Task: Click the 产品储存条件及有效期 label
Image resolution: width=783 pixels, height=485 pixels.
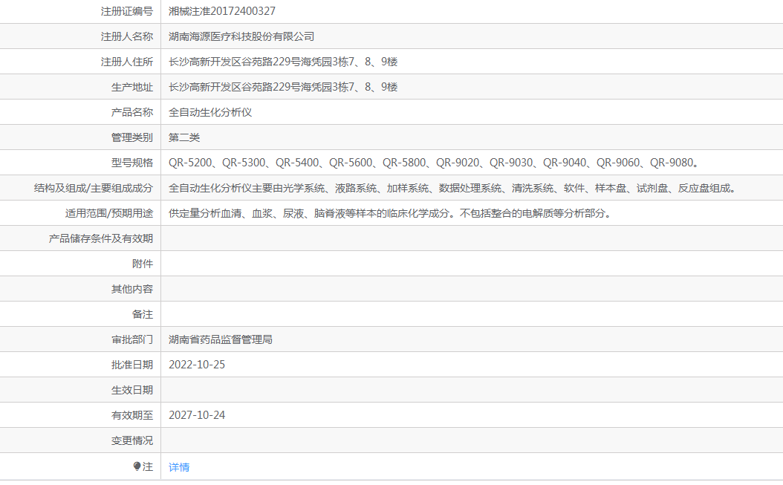Action: click(x=101, y=238)
